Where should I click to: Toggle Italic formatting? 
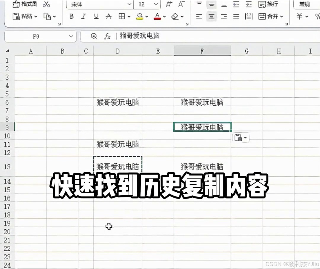tap(84, 16)
